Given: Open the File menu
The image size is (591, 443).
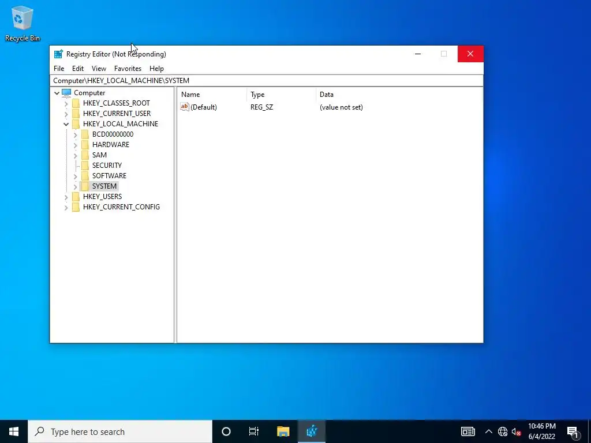Looking at the screenshot, I should tap(59, 69).
